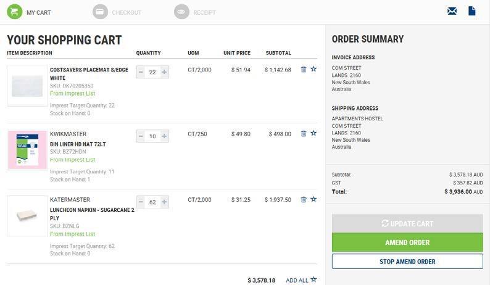The image size is (490, 285).
Task: Star the Bin Liner HD NAT 72LT item
Action: (314, 133)
